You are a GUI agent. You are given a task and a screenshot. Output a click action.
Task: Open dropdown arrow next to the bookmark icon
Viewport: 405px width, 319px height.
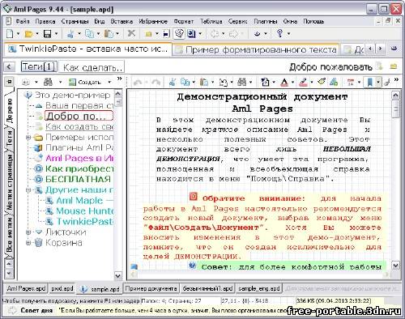[x=378, y=82]
